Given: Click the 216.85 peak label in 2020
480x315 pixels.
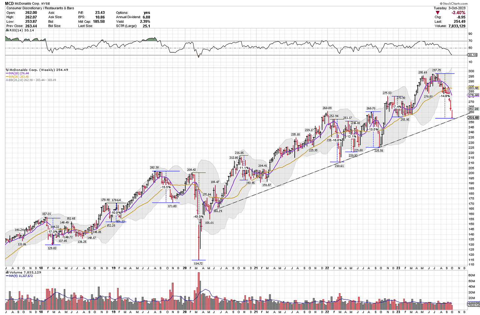Looking at the screenshot, I should (x=239, y=153).
